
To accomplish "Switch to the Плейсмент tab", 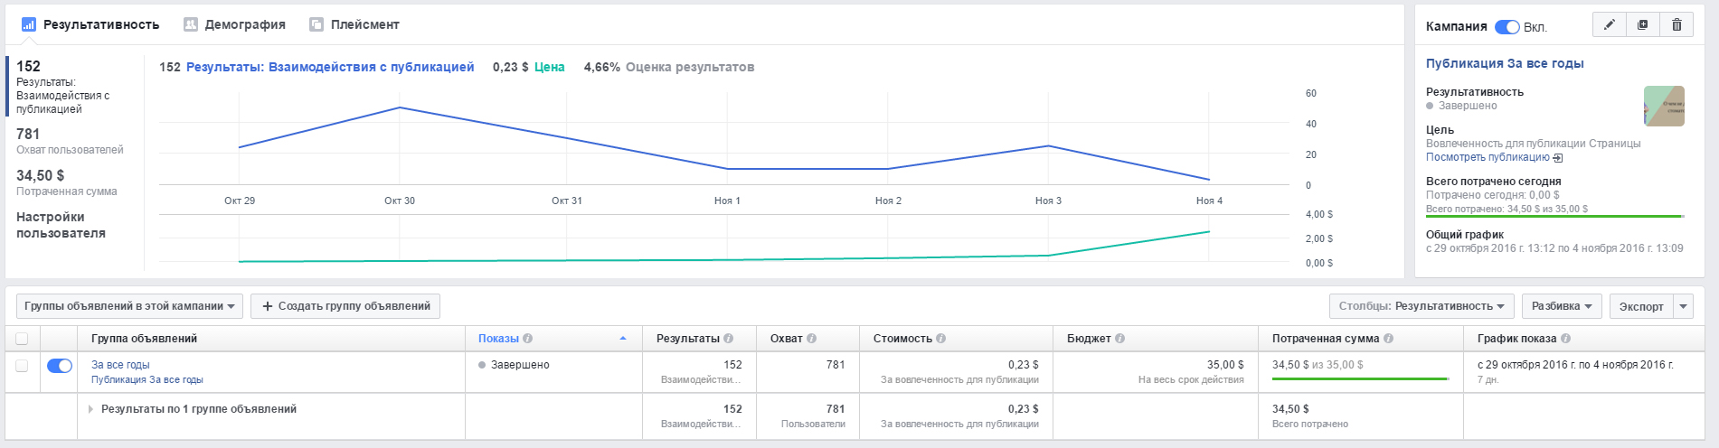I will (x=354, y=24).
